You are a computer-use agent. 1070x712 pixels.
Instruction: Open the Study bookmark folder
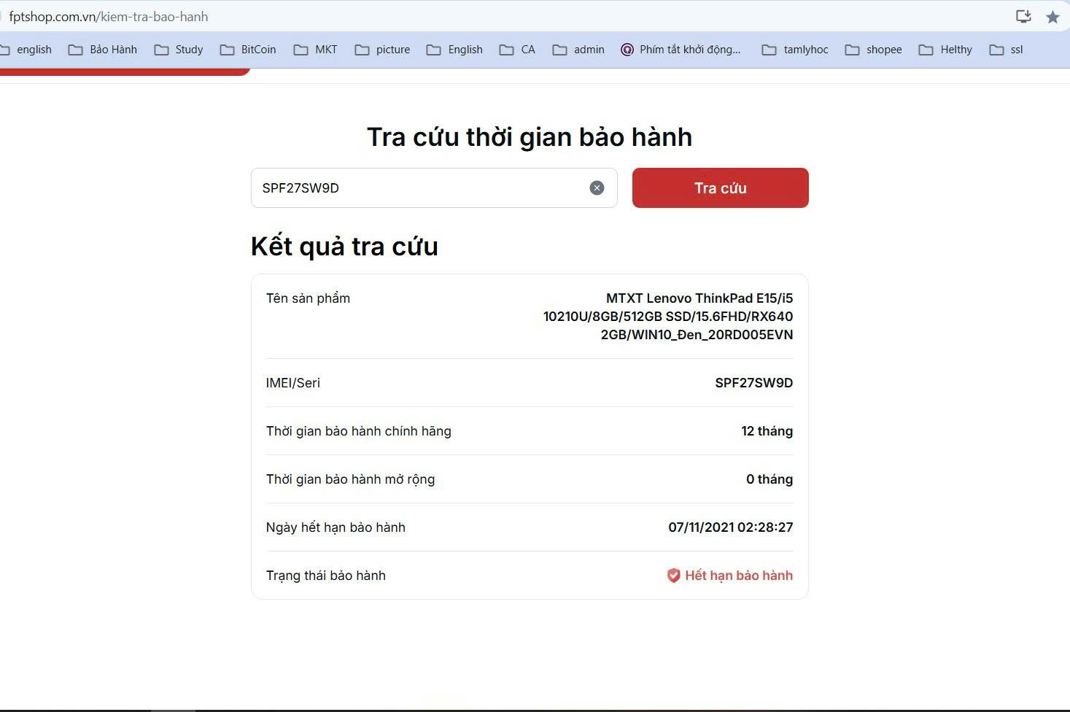tap(179, 50)
